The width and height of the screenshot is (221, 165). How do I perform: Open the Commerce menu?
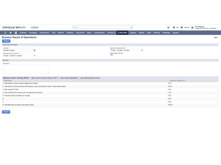[111, 33]
